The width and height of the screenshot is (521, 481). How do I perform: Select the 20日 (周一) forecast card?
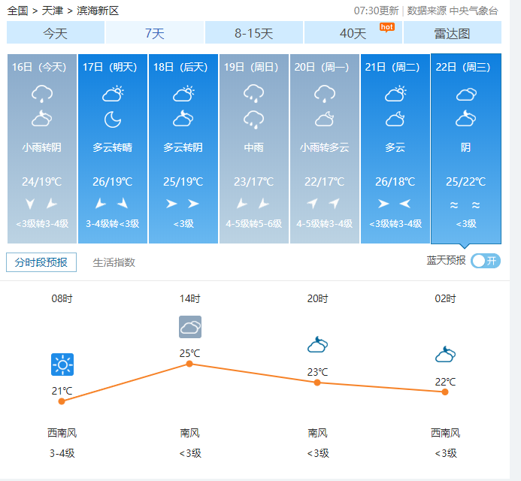tap(325, 149)
